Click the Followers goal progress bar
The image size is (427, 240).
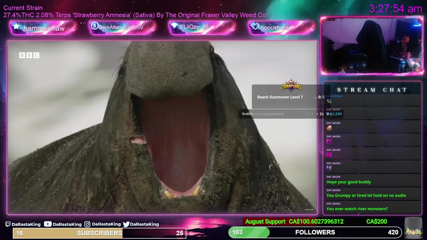click(315, 232)
